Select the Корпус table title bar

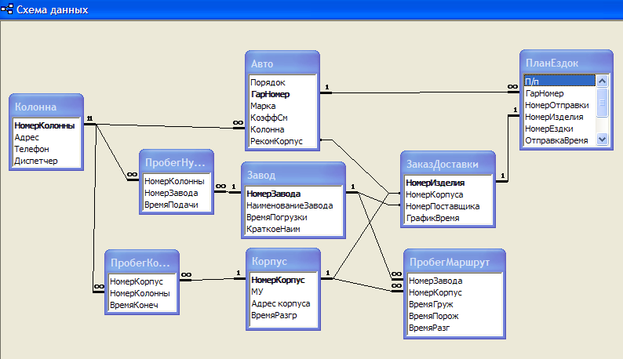pos(283,261)
